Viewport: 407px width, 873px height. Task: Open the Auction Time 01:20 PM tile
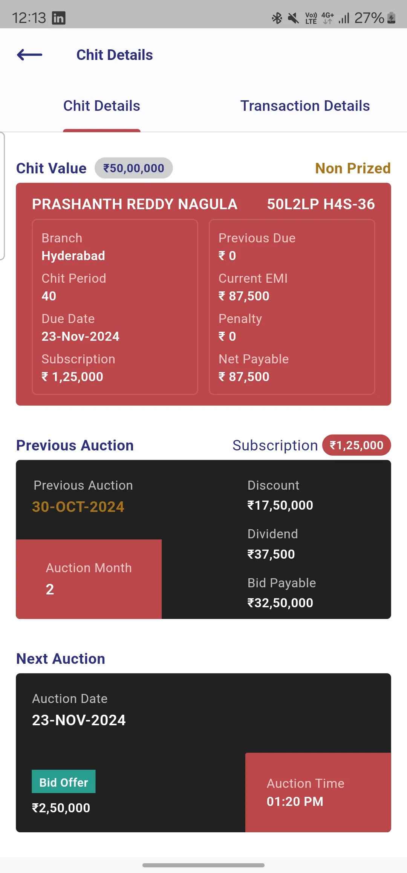click(318, 792)
